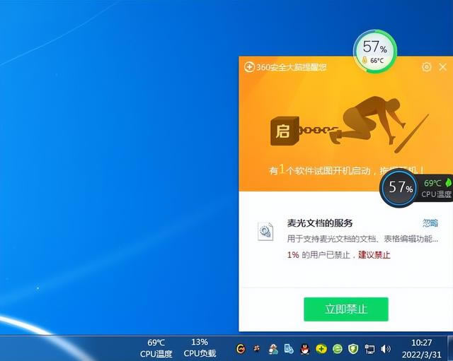Image resolution: width=453 pixels, height=361 pixels.
Task: Click the small red flower tray icon
Action: point(256,349)
